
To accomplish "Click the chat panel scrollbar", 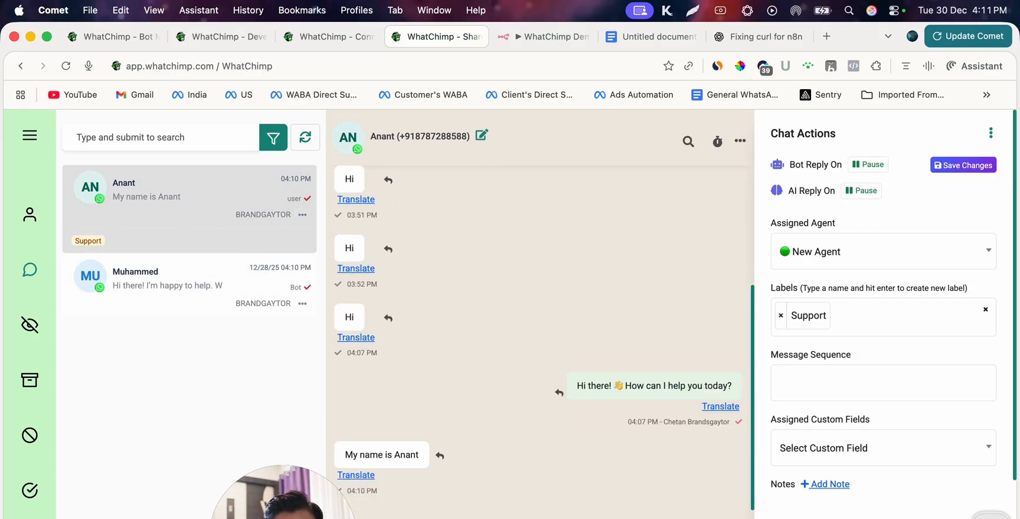I will (752, 398).
